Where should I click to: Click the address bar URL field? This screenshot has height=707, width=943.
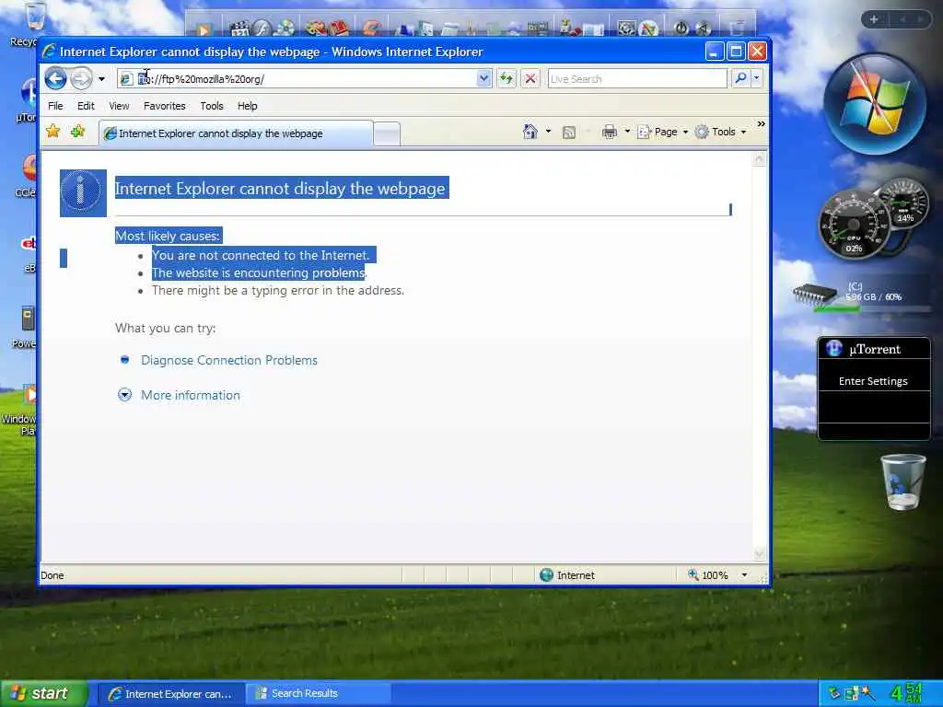pyautogui.click(x=297, y=79)
